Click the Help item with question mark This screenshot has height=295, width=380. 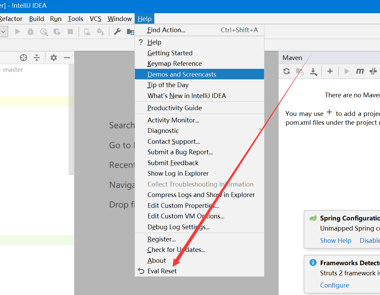[x=200, y=42]
